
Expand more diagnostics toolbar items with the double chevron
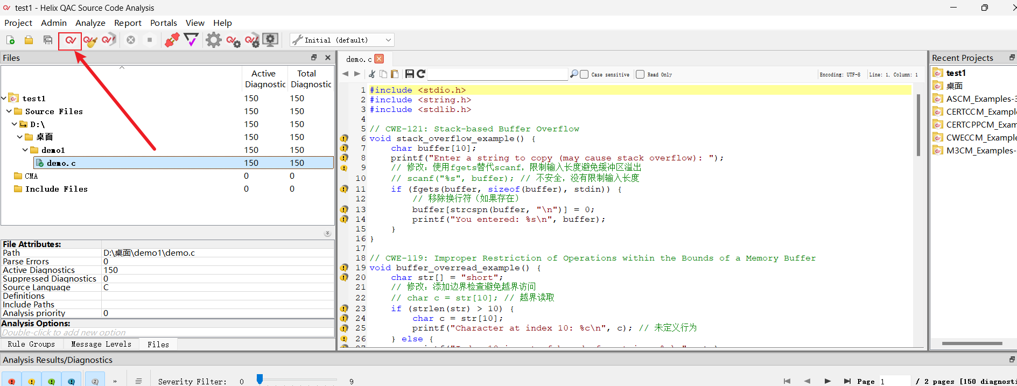click(x=115, y=381)
